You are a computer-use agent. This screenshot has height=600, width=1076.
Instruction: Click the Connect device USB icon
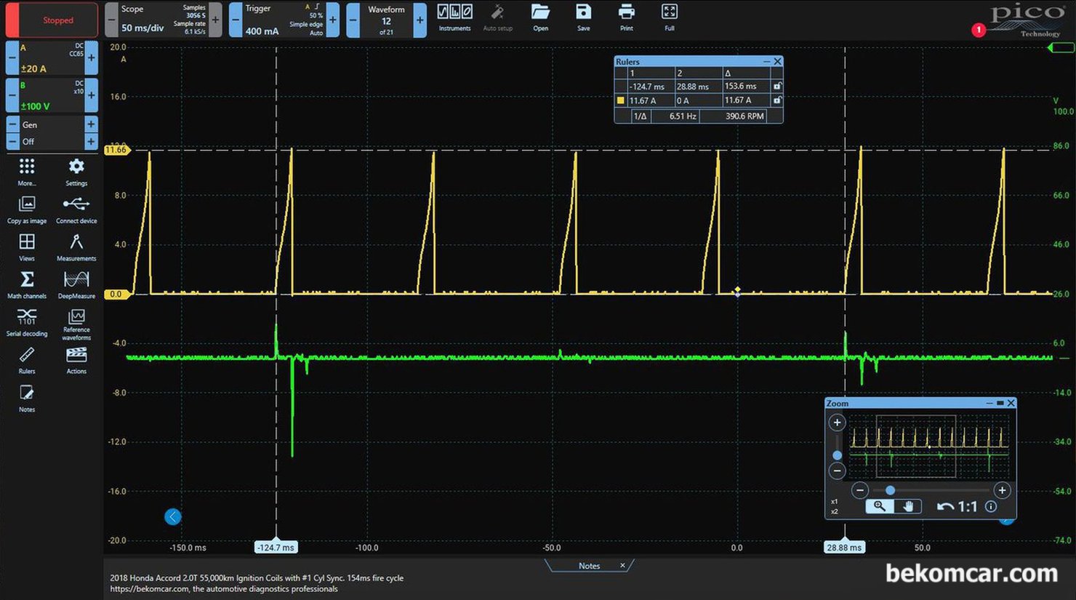(x=76, y=210)
